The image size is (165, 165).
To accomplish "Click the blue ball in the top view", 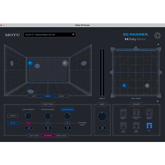I will point(124,86).
